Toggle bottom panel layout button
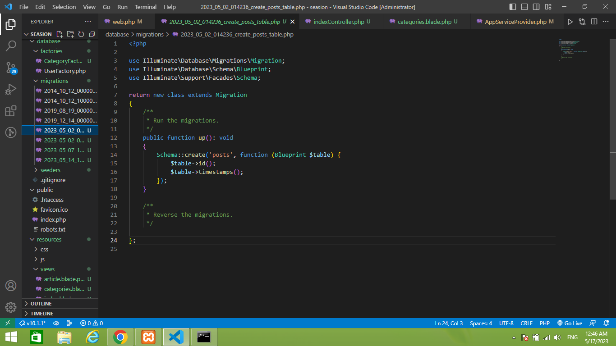The height and width of the screenshot is (346, 616). (x=524, y=7)
